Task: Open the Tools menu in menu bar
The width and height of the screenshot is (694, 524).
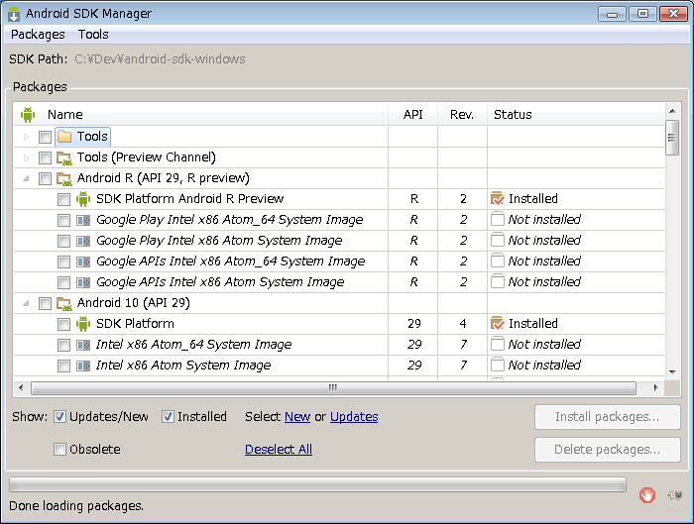Action: 93,34
